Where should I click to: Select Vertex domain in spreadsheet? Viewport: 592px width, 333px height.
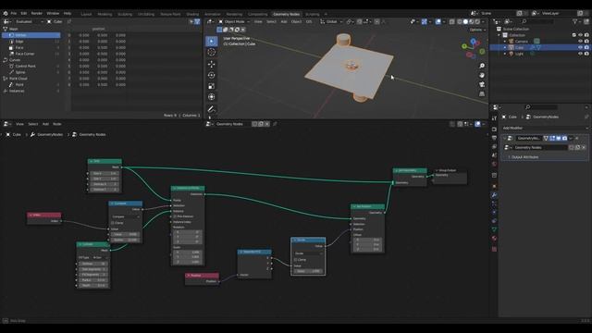31,35
